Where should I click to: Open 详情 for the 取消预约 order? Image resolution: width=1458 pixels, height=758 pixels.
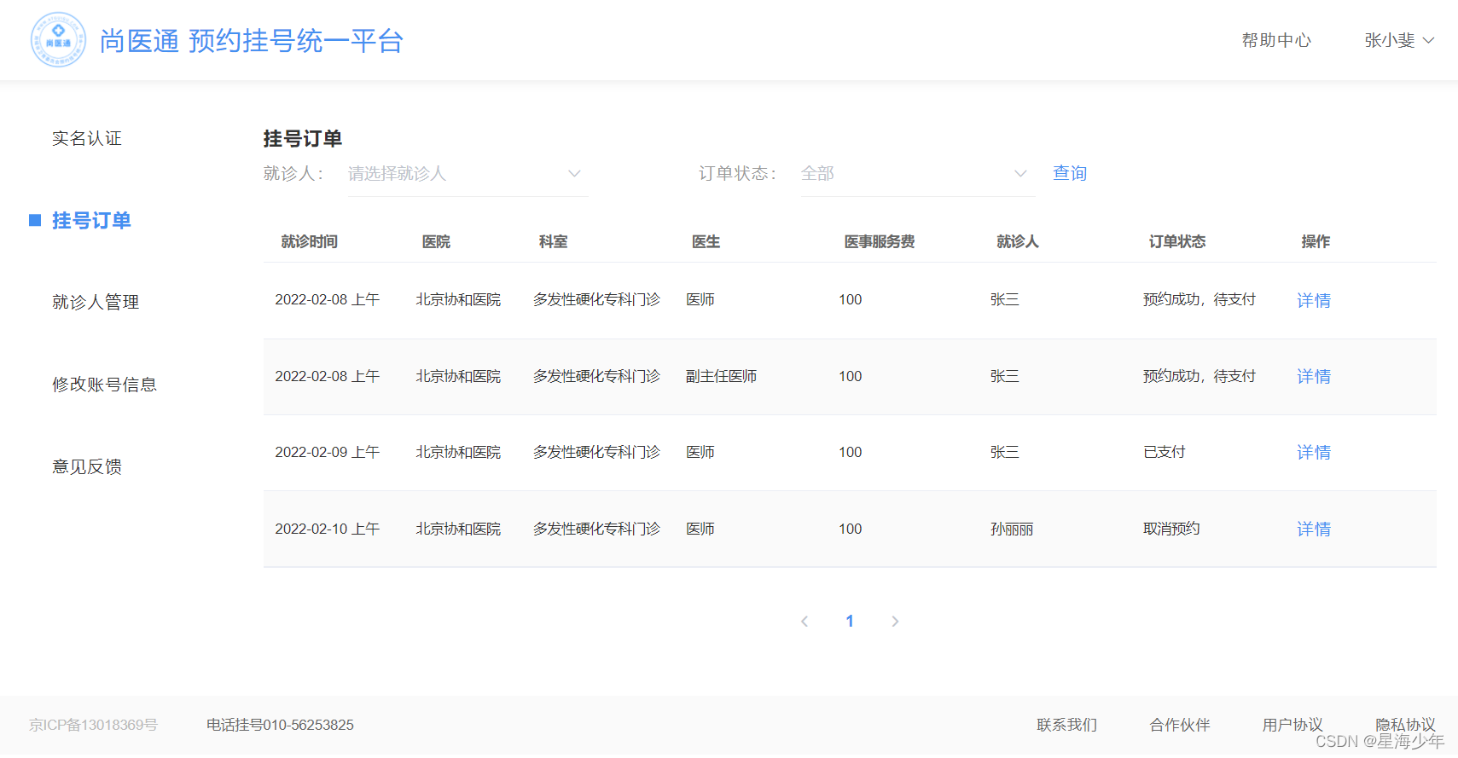tap(1314, 529)
